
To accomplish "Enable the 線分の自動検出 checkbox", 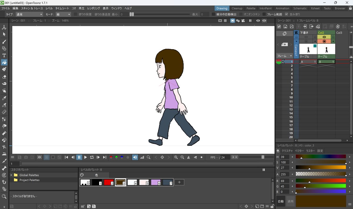I will click(x=214, y=14).
